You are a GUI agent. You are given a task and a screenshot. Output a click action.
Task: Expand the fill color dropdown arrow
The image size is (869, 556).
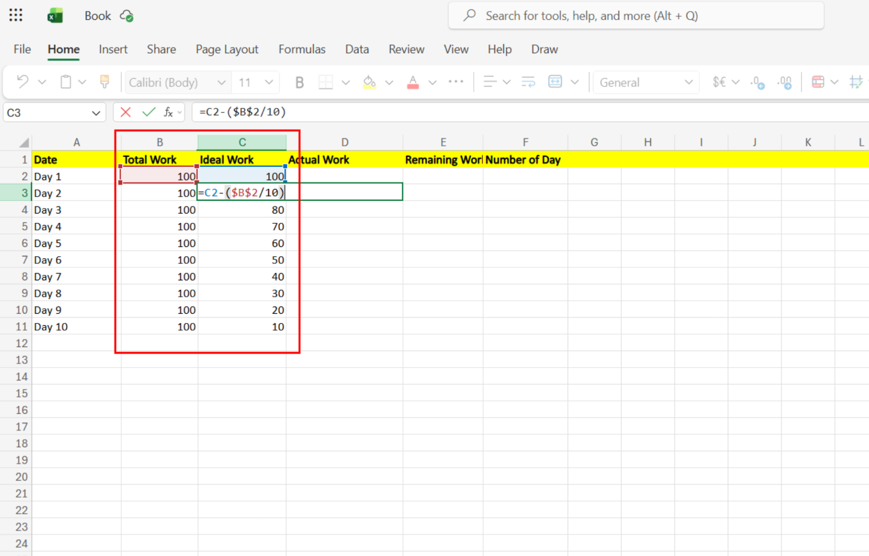(x=389, y=82)
